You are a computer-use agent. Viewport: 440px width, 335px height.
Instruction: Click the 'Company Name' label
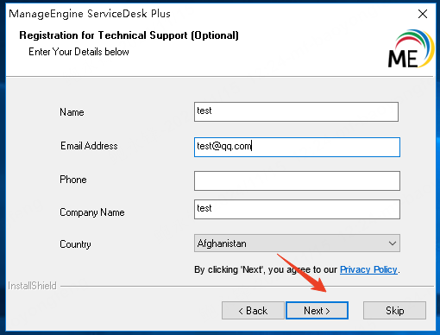click(x=92, y=212)
